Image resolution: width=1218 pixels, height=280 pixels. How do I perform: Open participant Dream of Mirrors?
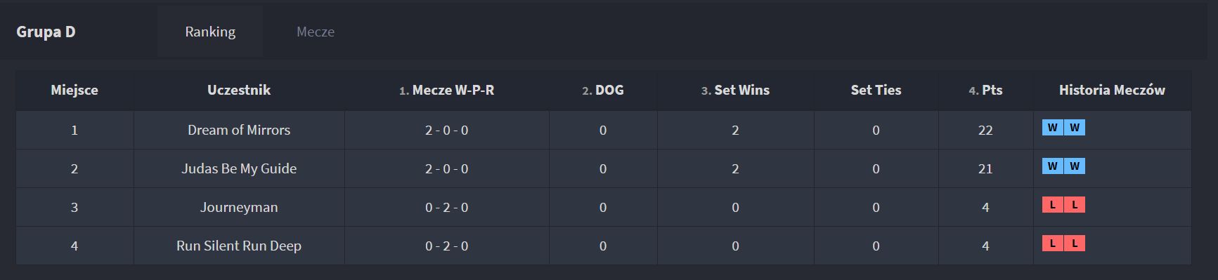(x=239, y=130)
